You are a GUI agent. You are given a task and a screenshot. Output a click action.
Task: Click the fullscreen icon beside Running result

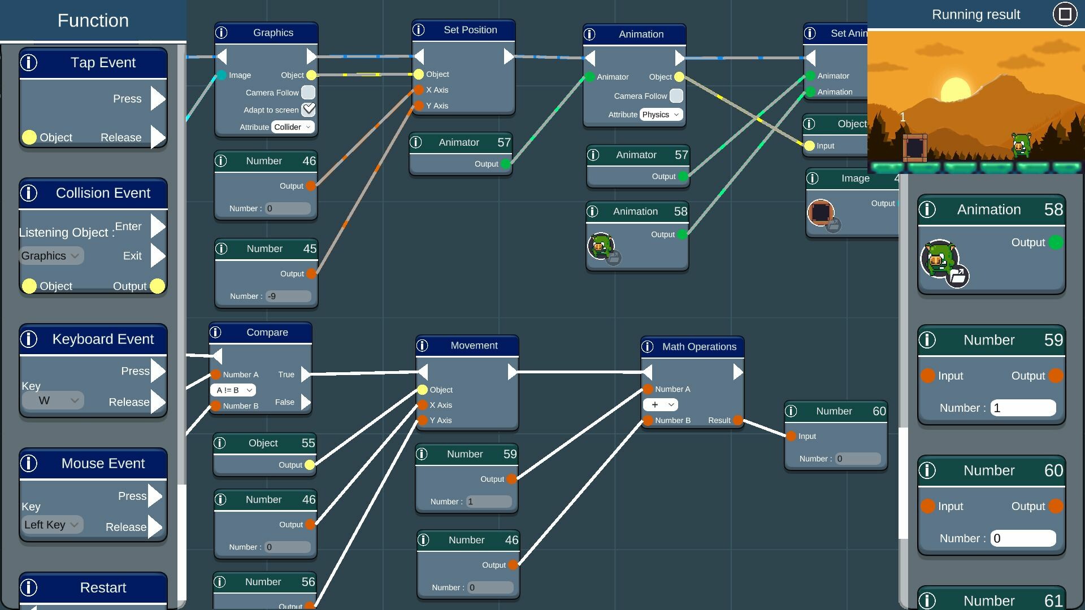1065,14
